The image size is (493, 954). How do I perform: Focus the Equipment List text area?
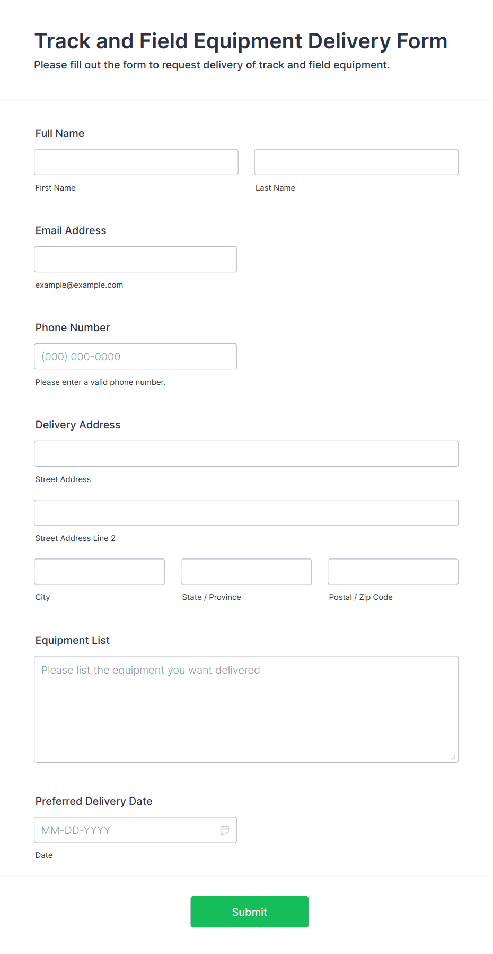tap(247, 709)
